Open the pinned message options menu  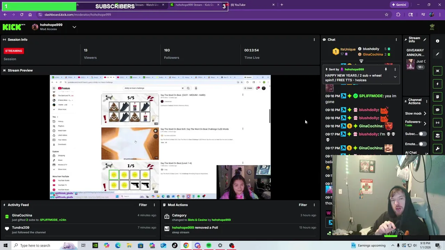pos(395,69)
